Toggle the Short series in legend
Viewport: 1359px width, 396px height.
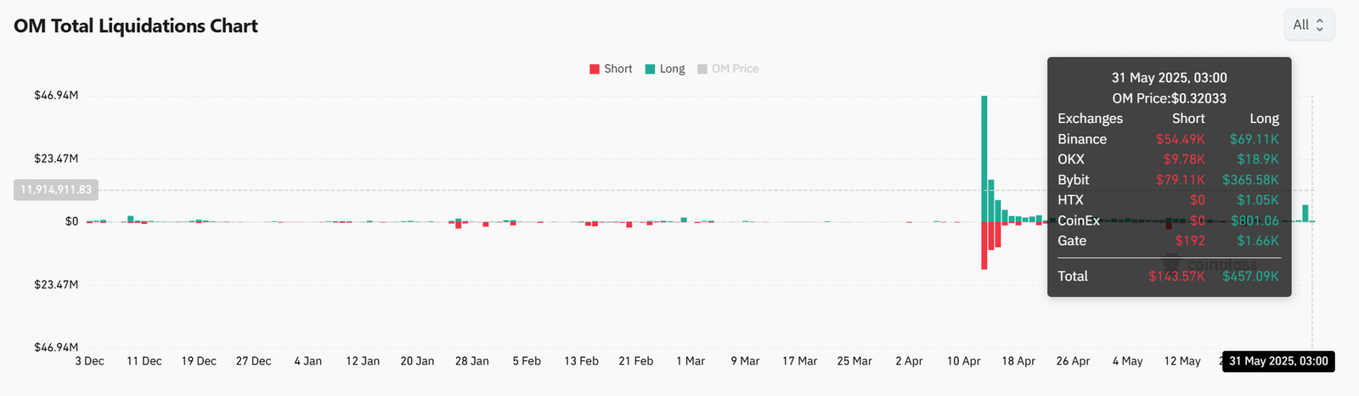click(x=611, y=69)
